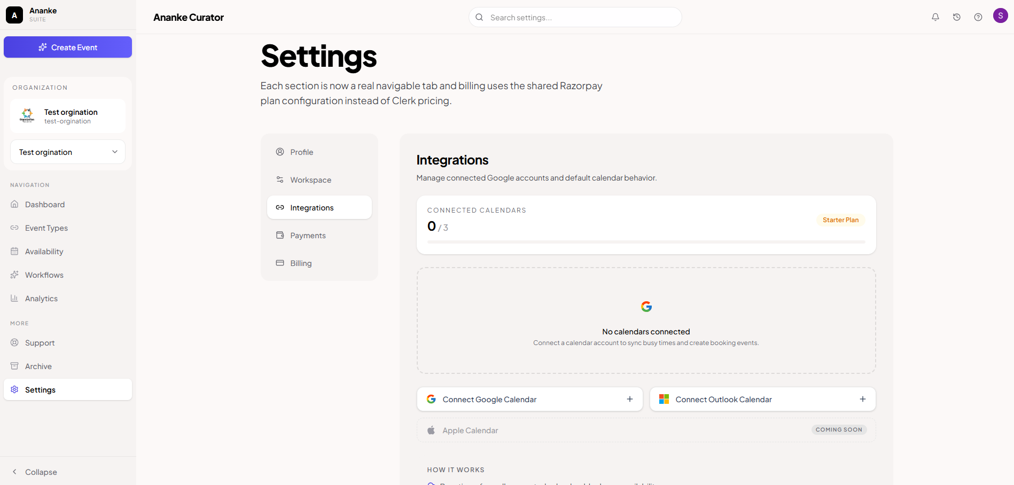This screenshot has width=1014, height=485.
Task: Collapse the sidebar with the chevron
Action: point(14,472)
